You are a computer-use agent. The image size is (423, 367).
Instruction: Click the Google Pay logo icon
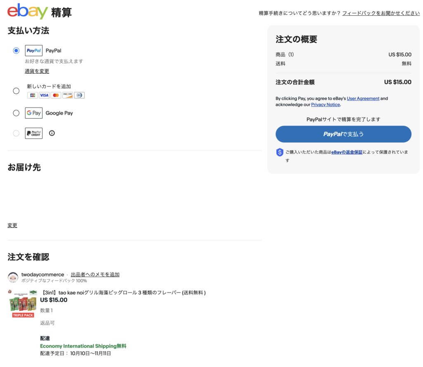click(x=33, y=113)
